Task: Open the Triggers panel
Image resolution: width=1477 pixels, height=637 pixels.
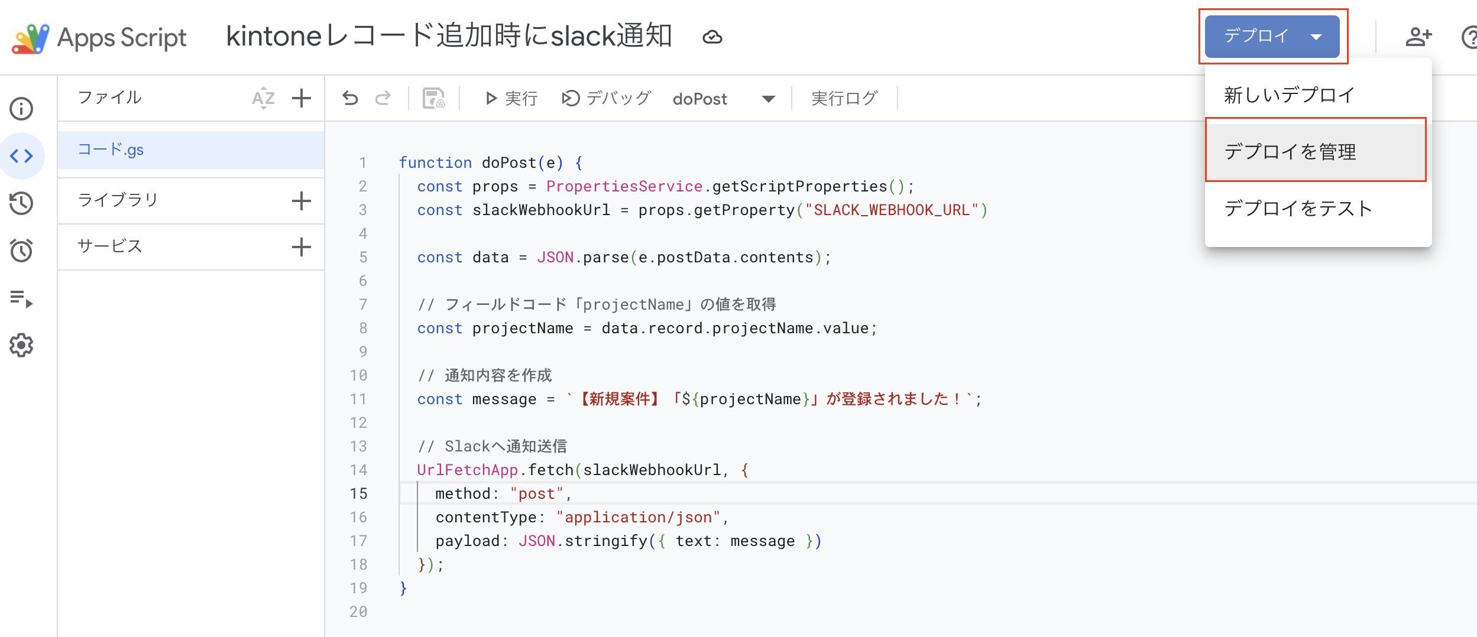Action: tap(22, 251)
